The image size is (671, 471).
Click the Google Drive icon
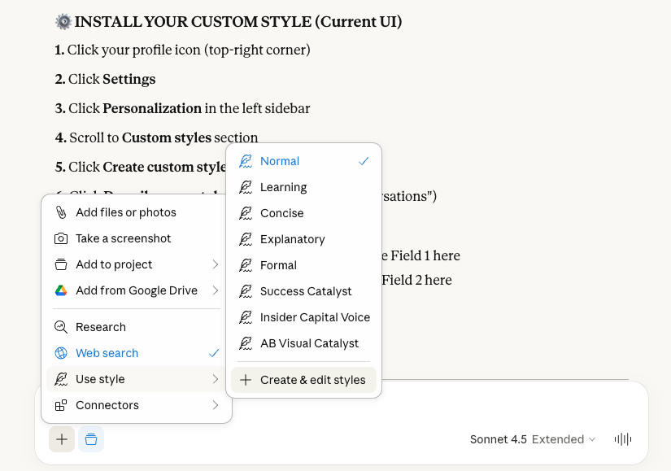(x=61, y=290)
